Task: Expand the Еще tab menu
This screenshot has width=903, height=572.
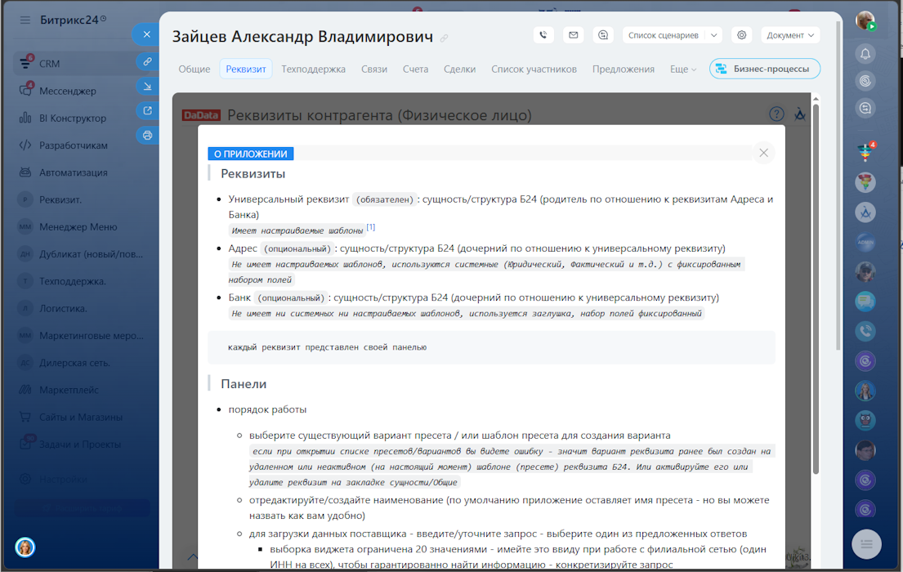Action: 683,69
